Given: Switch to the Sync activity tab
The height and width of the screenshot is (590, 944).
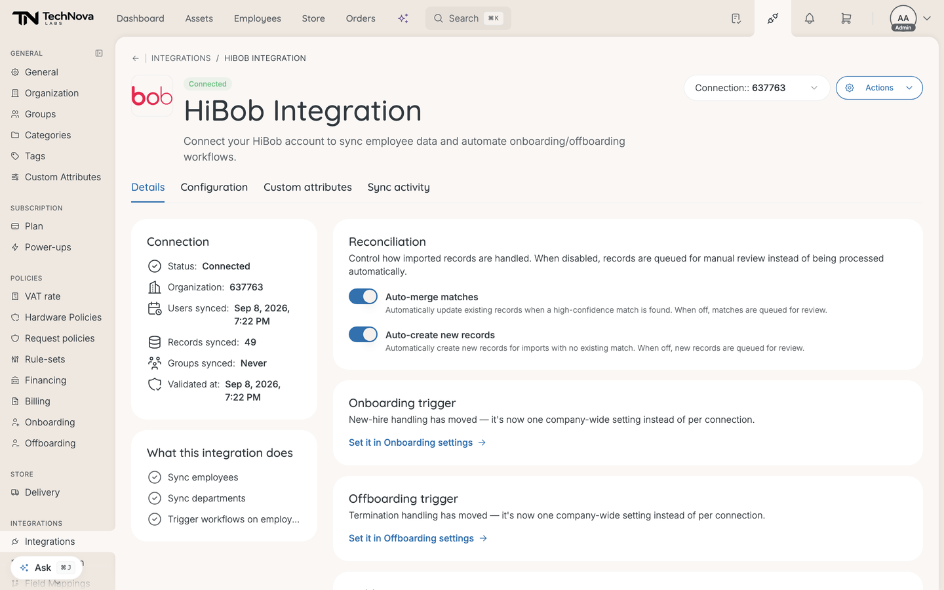Looking at the screenshot, I should click(x=399, y=187).
